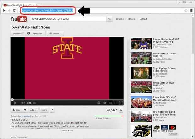Click the like/dislike ratio bar
The image size is (195, 139).
[109, 116]
